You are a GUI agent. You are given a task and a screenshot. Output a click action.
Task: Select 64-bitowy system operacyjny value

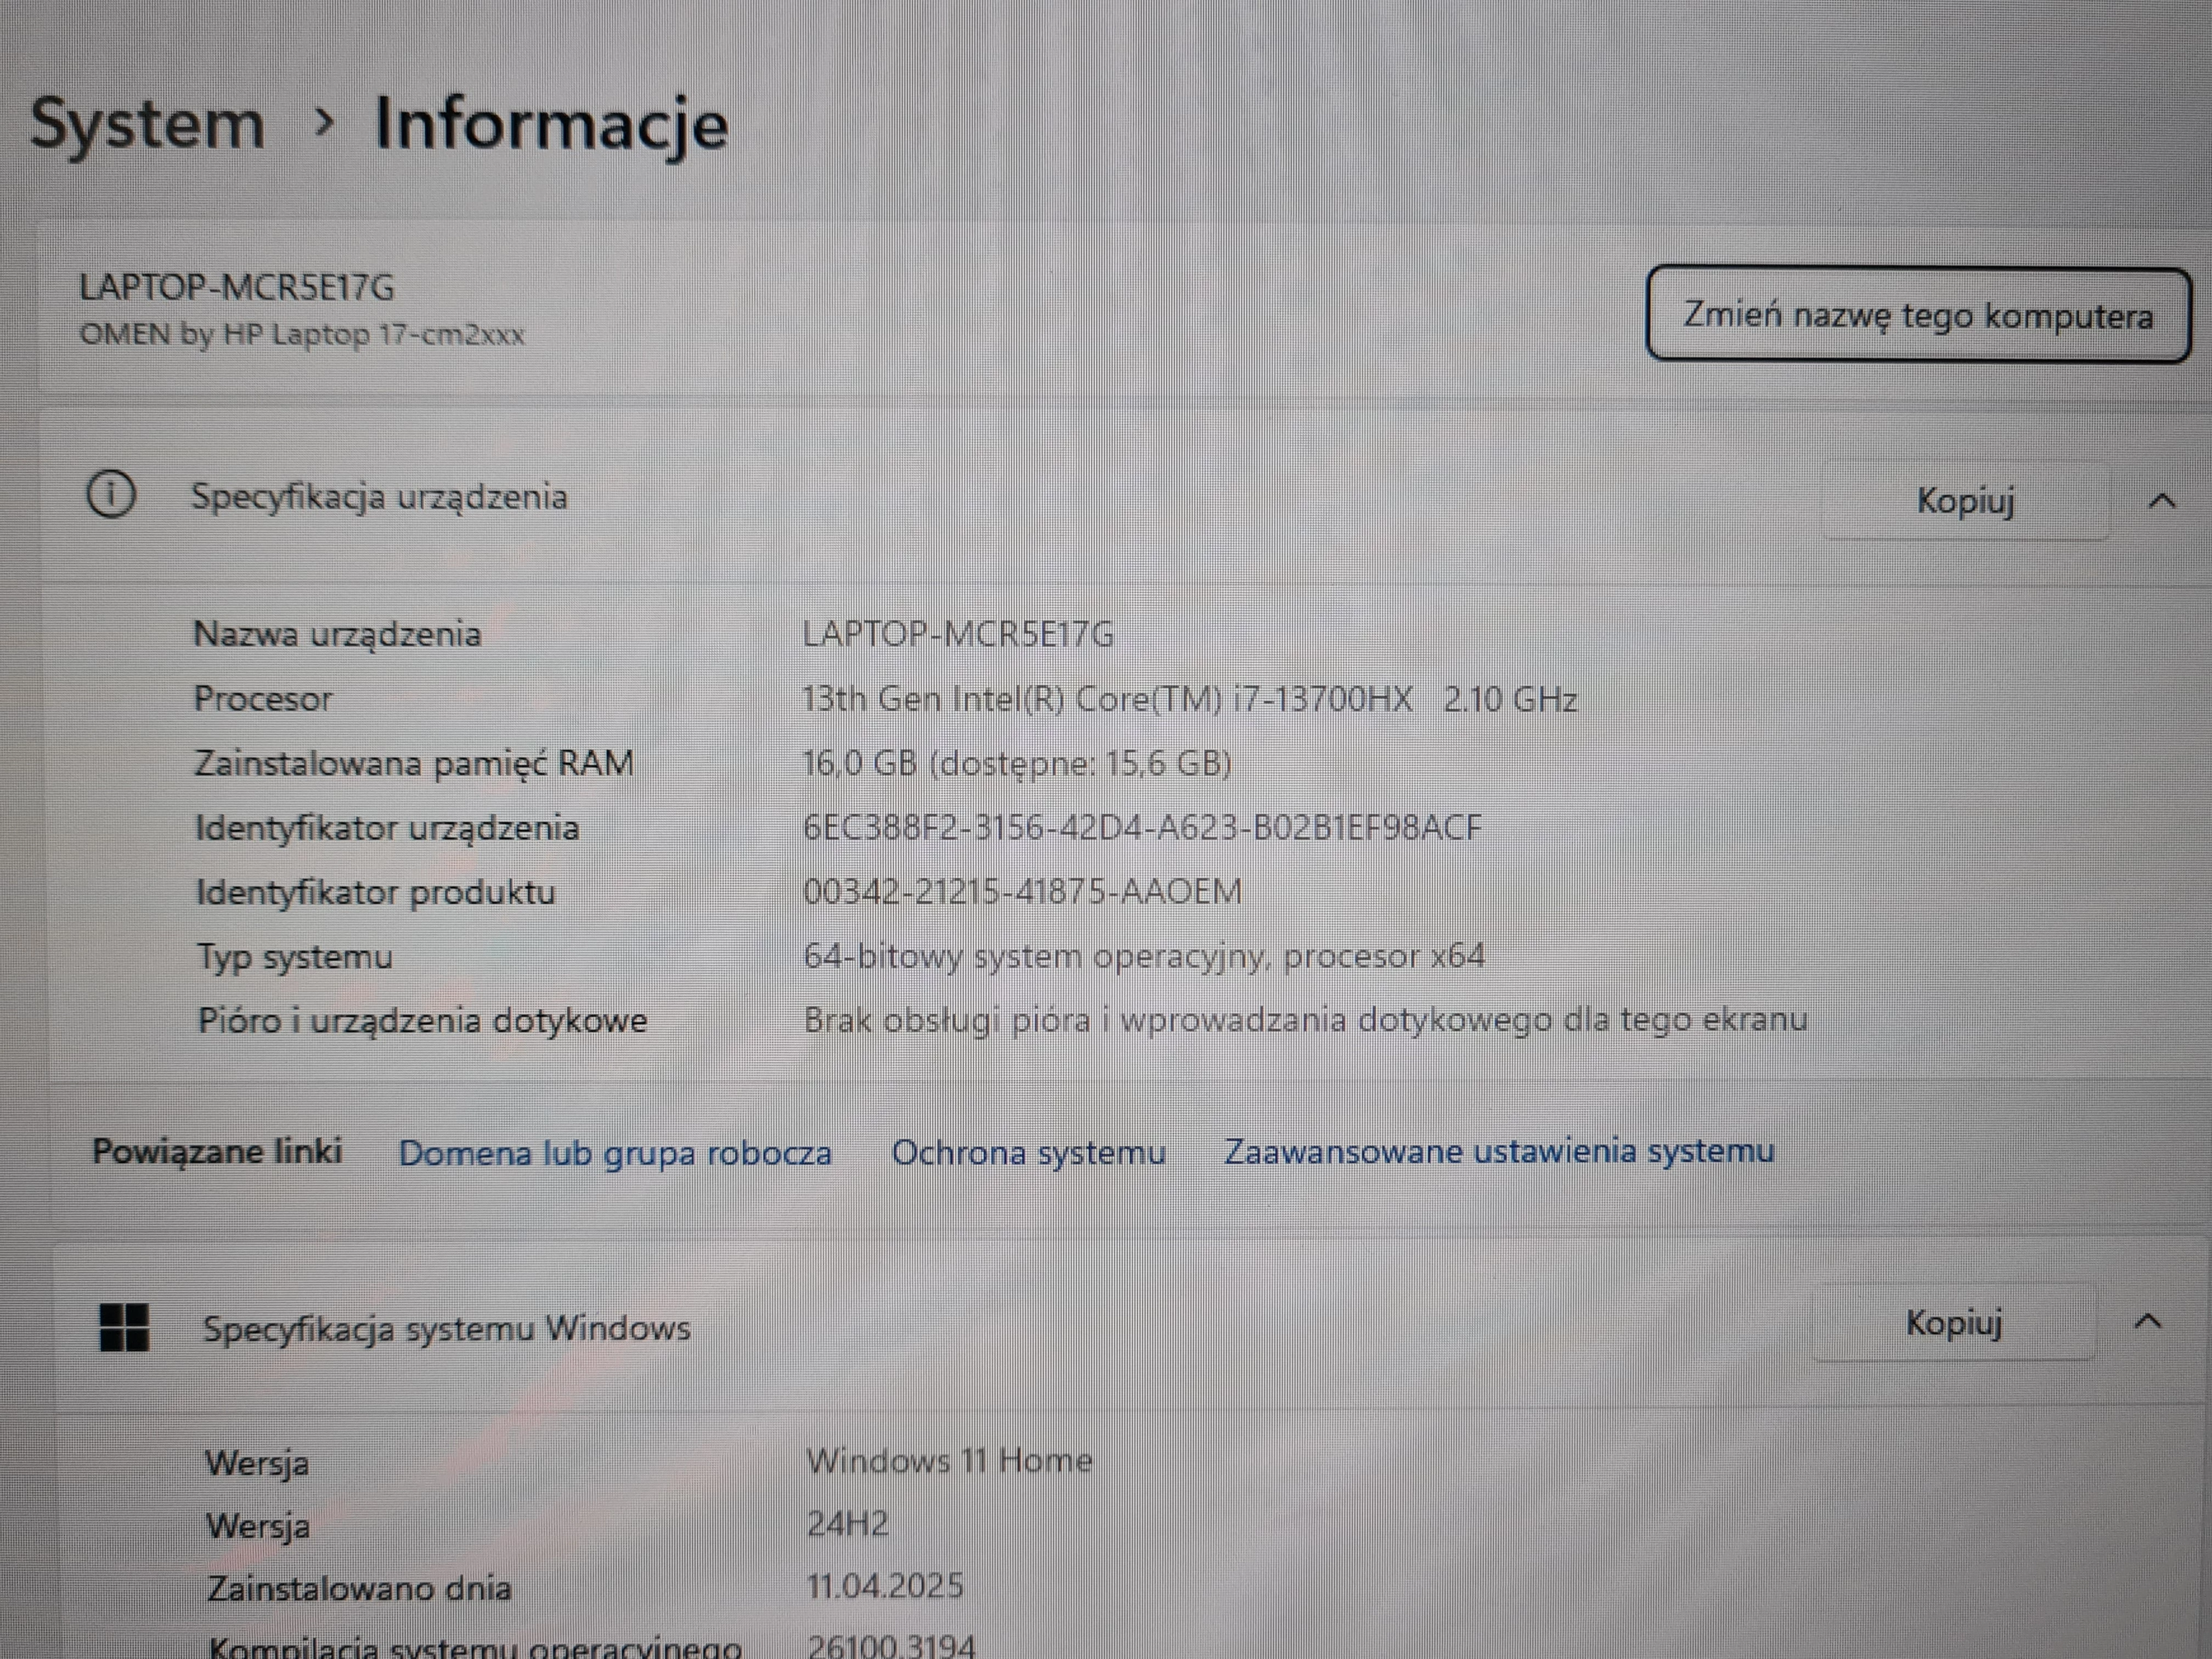click(x=1144, y=956)
